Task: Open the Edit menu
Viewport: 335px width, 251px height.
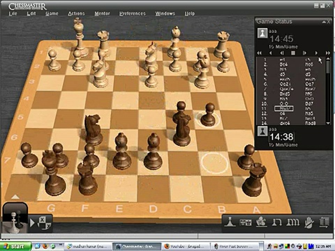Action: (31, 14)
